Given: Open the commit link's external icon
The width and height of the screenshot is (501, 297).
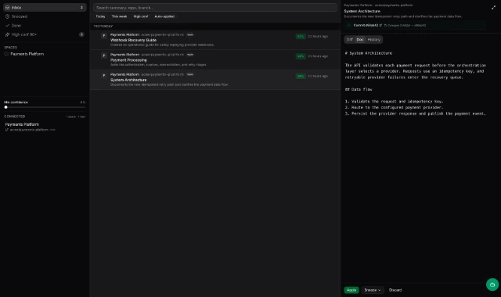Looking at the screenshot, I should tap(380, 25).
